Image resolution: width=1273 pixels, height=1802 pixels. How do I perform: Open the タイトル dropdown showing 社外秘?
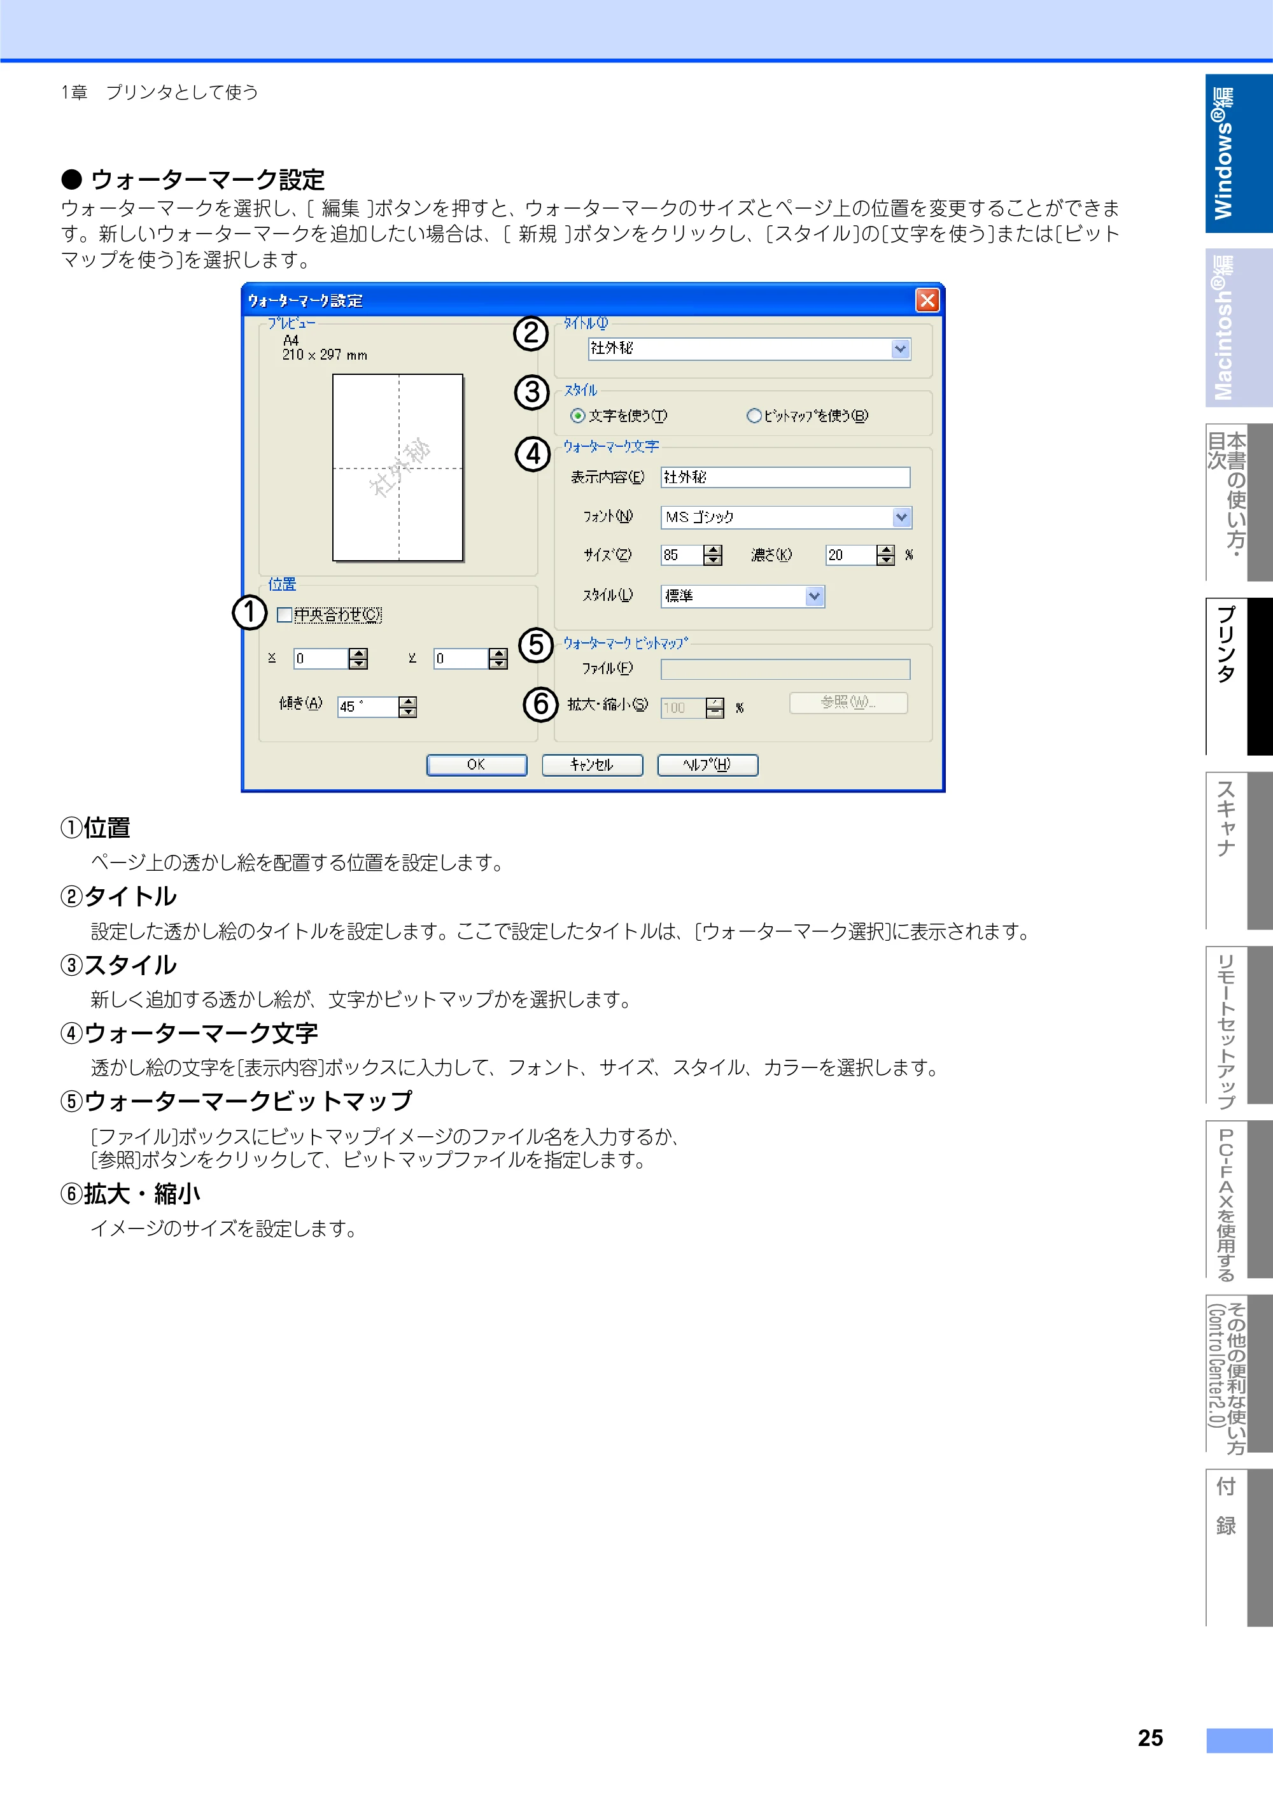(x=900, y=348)
